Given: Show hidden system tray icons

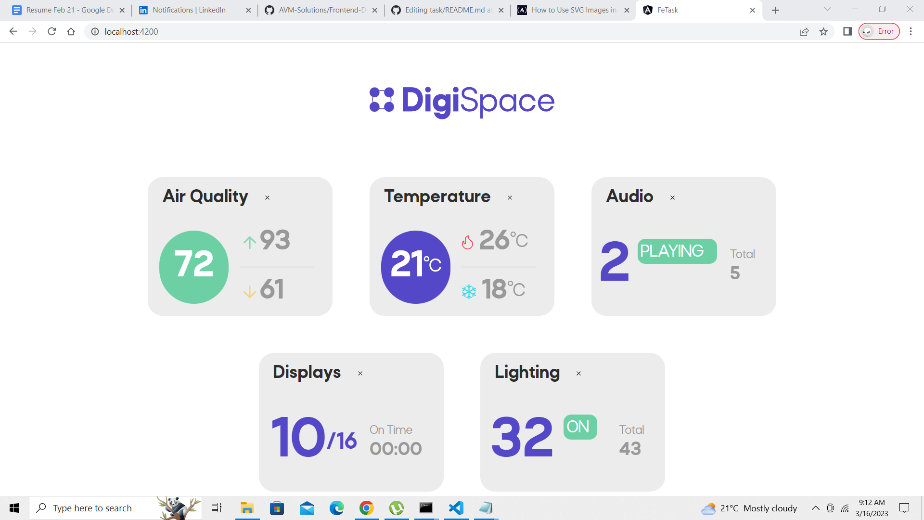Looking at the screenshot, I should pyautogui.click(x=815, y=508).
